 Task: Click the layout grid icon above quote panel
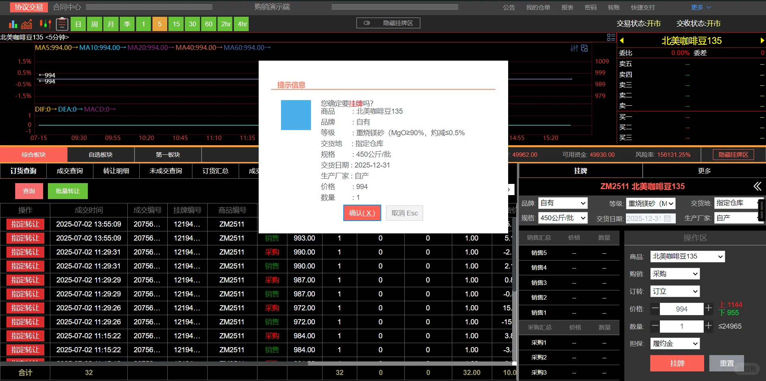611,37
